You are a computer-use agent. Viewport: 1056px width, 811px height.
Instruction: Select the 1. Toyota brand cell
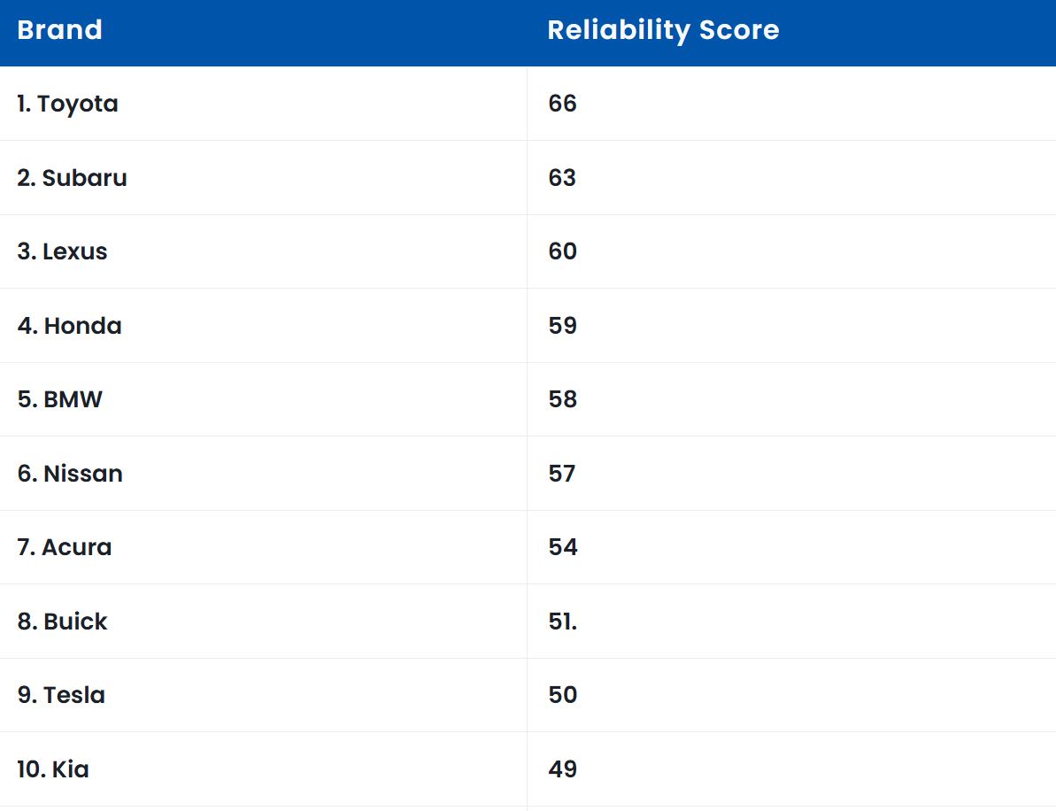coord(68,104)
